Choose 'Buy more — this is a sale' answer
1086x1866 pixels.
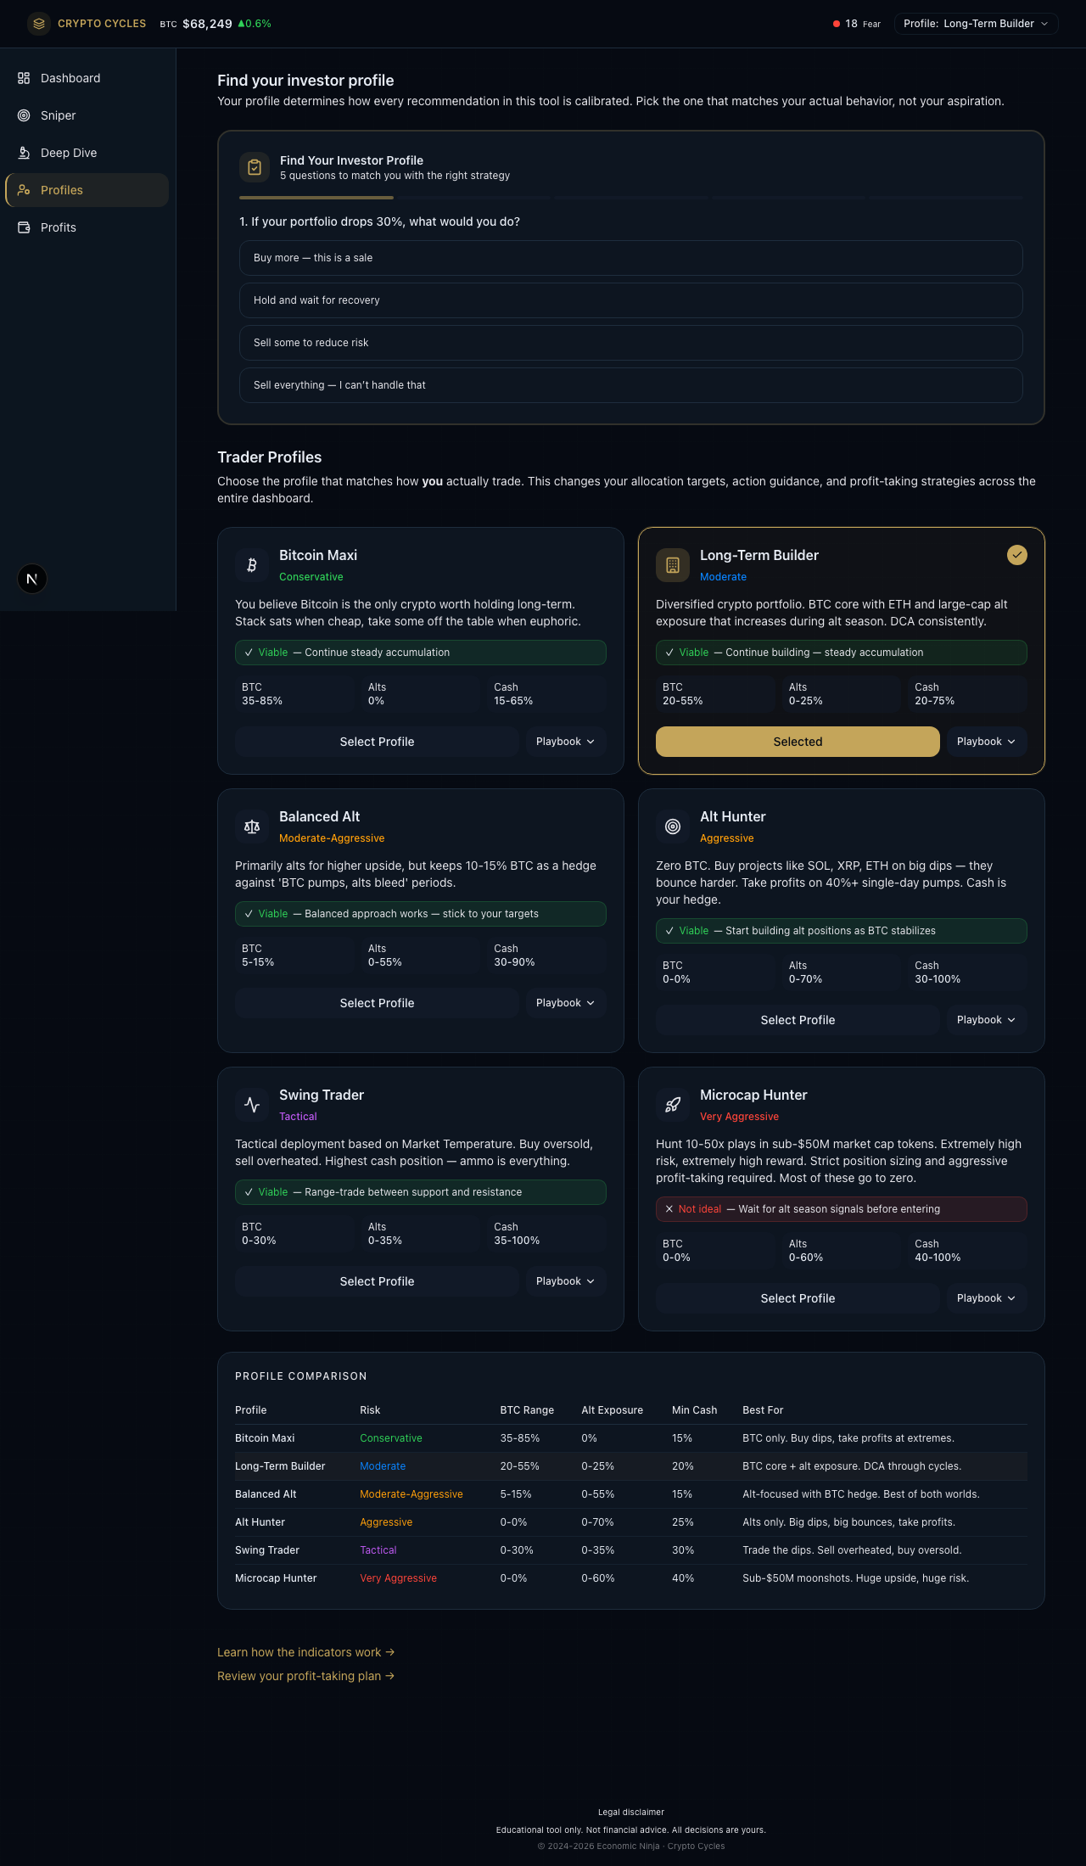coord(631,258)
